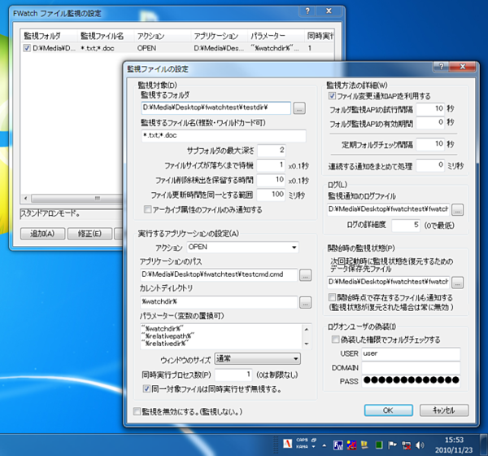Image resolution: width=488 pixels, height=456 pixels.
Task: Toggle 監視を無効にする checkbox
Action: [x=137, y=413]
